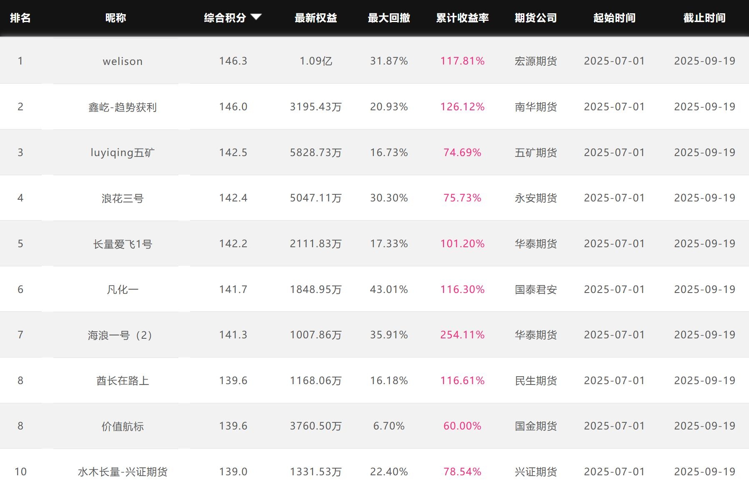Click the sort arrow beside 综合积分
The height and width of the screenshot is (494, 749).
click(x=256, y=17)
